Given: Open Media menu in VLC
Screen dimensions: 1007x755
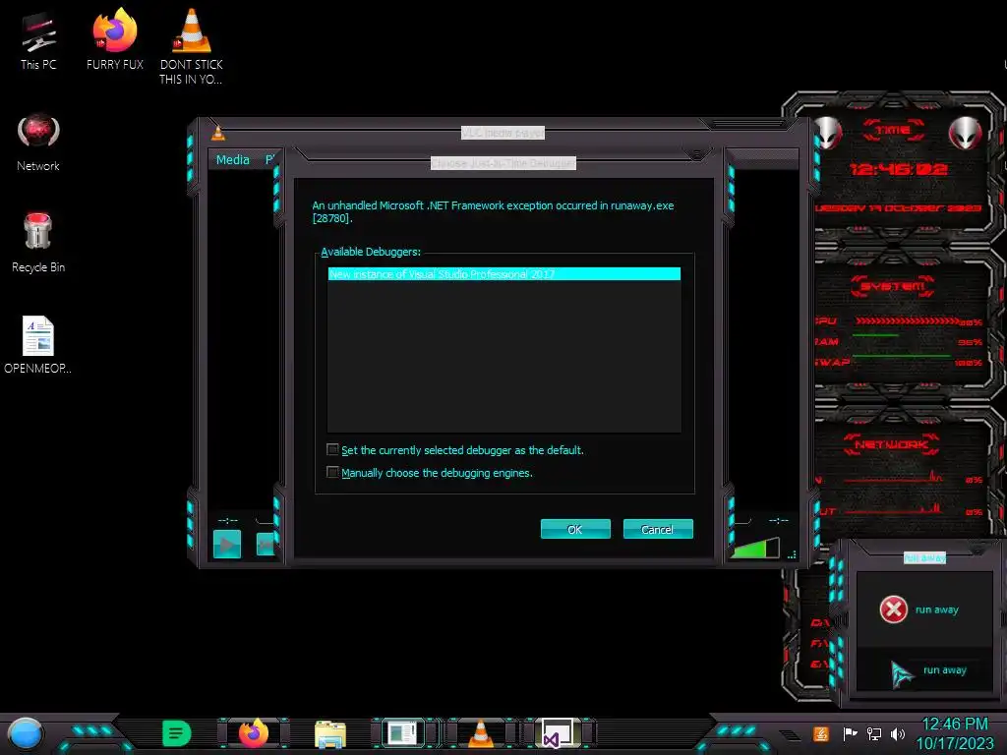Looking at the screenshot, I should [x=232, y=160].
